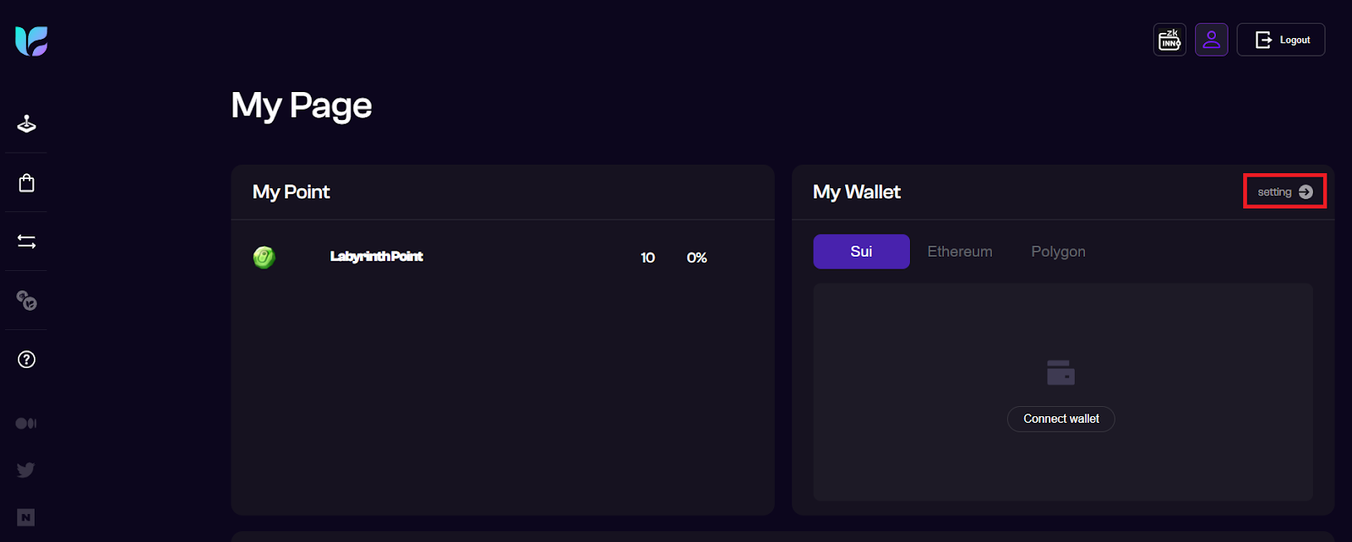Click the N social icon in sidebar
The image size is (1352, 542).
click(26, 518)
